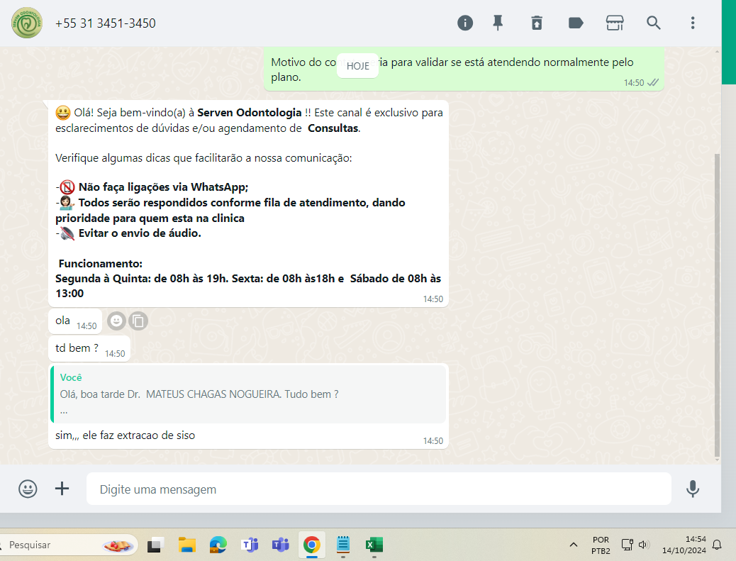This screenshot has height=561, width=736.
Task: Expand hidden system tray icons chevron
Action: [573, 545]
